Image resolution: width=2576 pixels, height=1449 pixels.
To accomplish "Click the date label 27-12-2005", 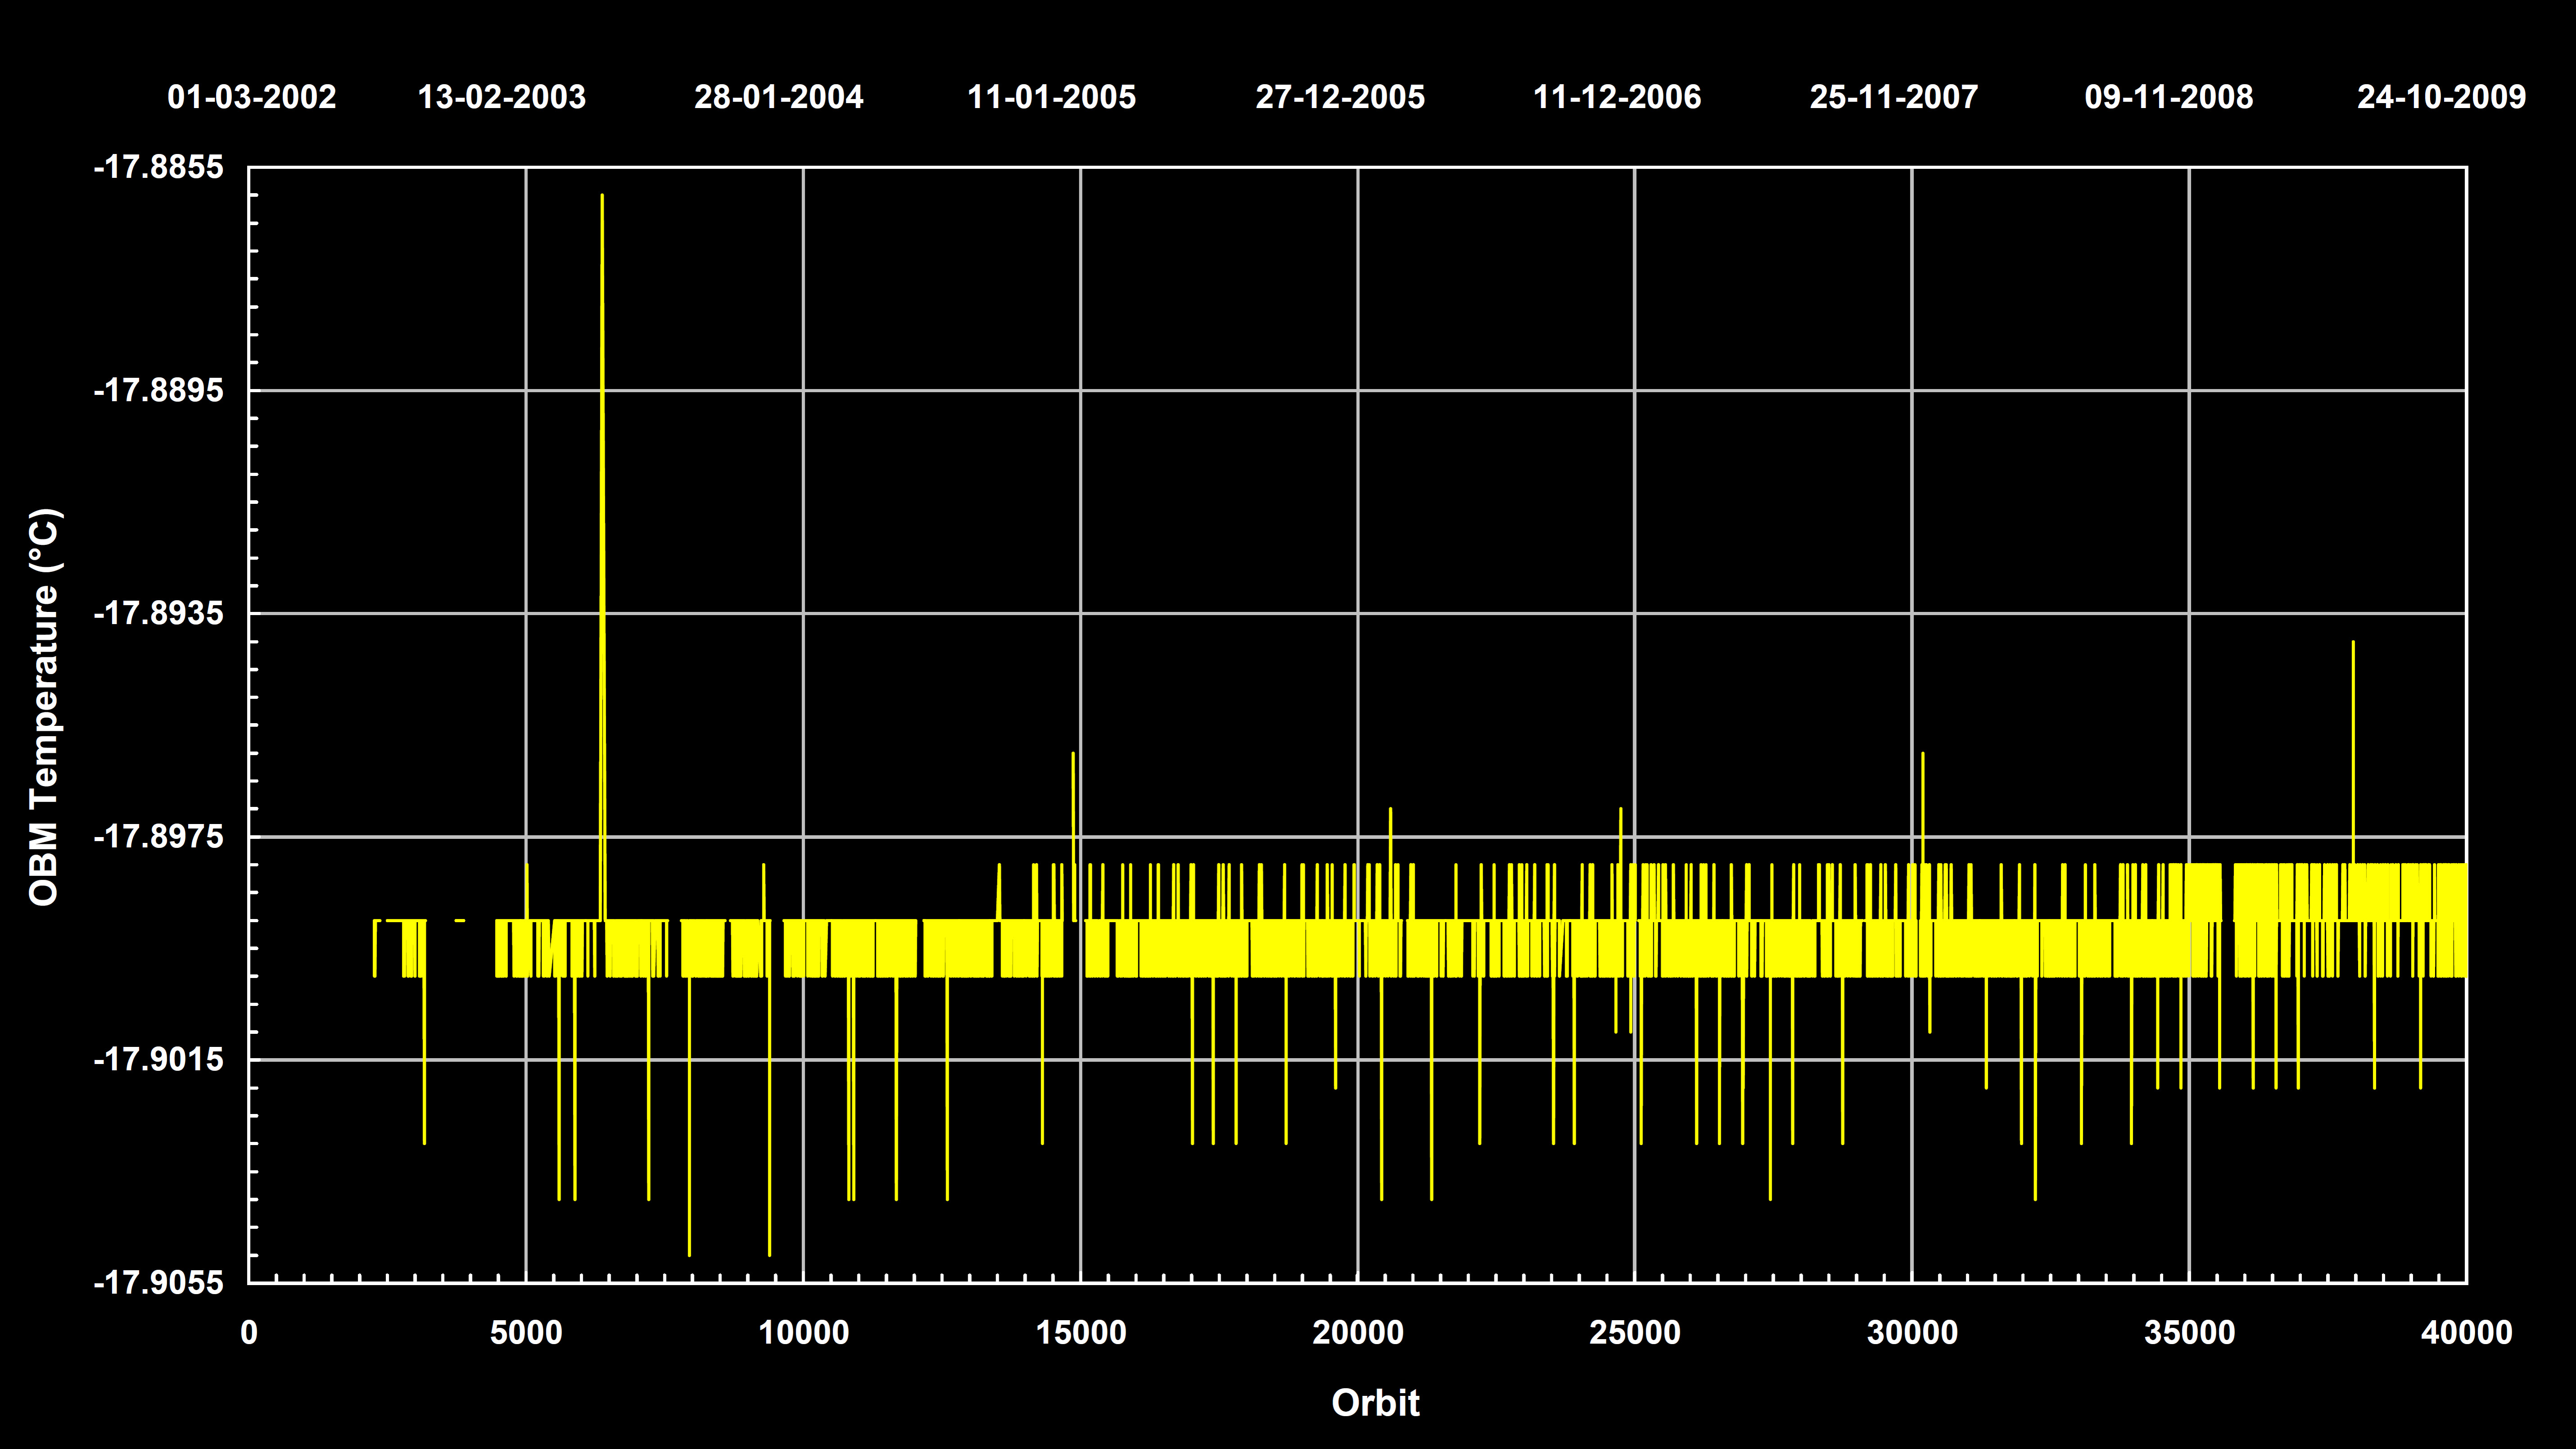I will pyautogui.click(x=1340, y=97).
